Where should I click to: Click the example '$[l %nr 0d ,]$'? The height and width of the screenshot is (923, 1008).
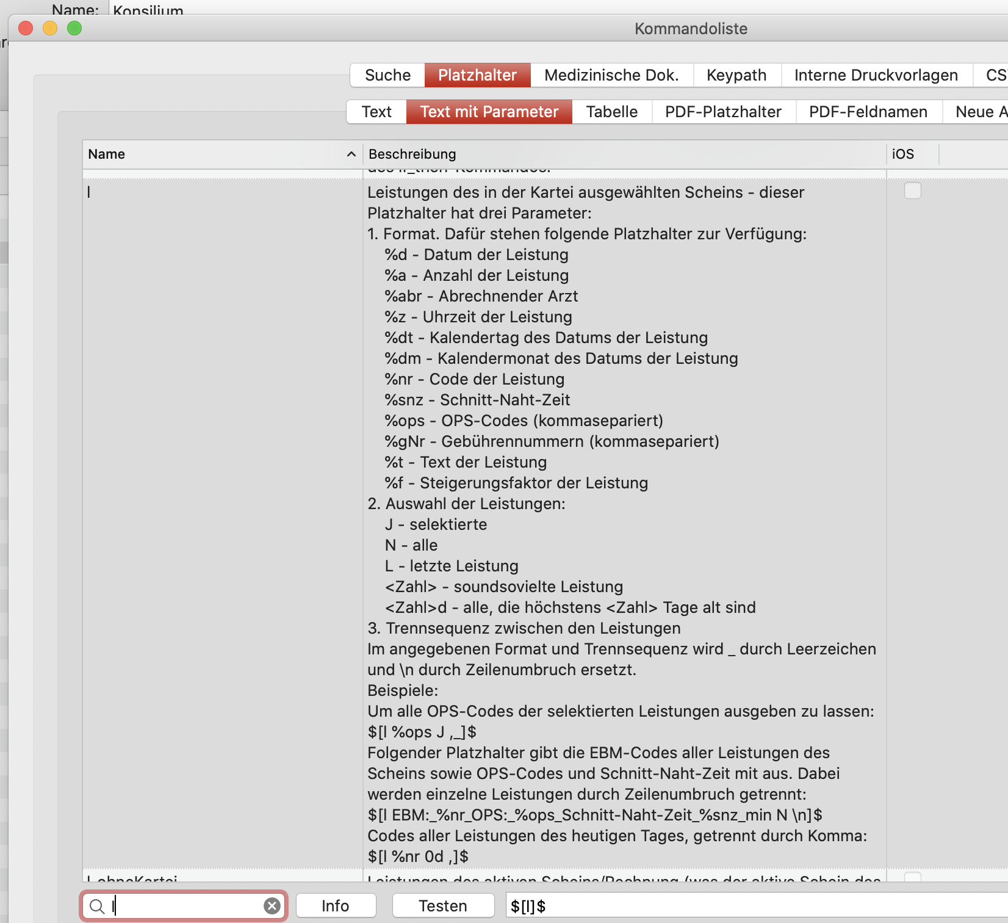418,856
